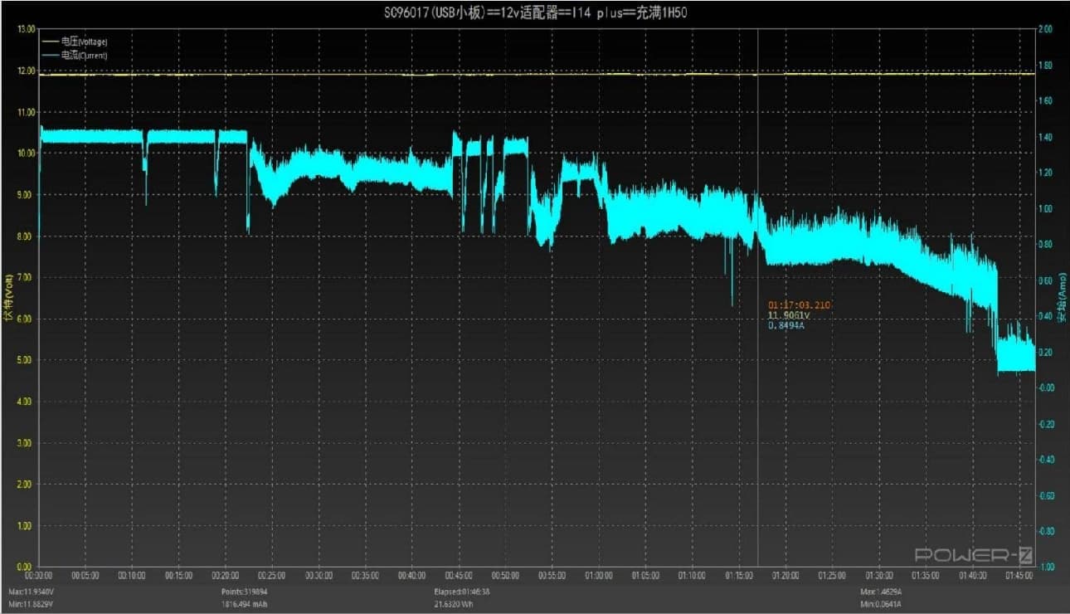
Task: Click the vertical cursor line at 01:17
Action: pyautogui.click(x=758, y=299)
